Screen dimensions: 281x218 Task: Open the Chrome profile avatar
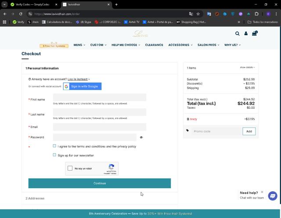268,14
